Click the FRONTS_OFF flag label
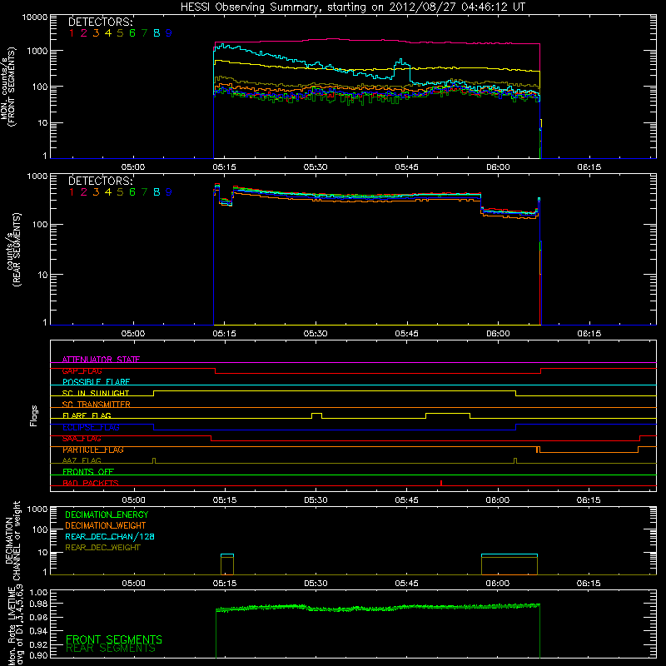The height and width of the screenshot is (666, 666). pos(88,472)
